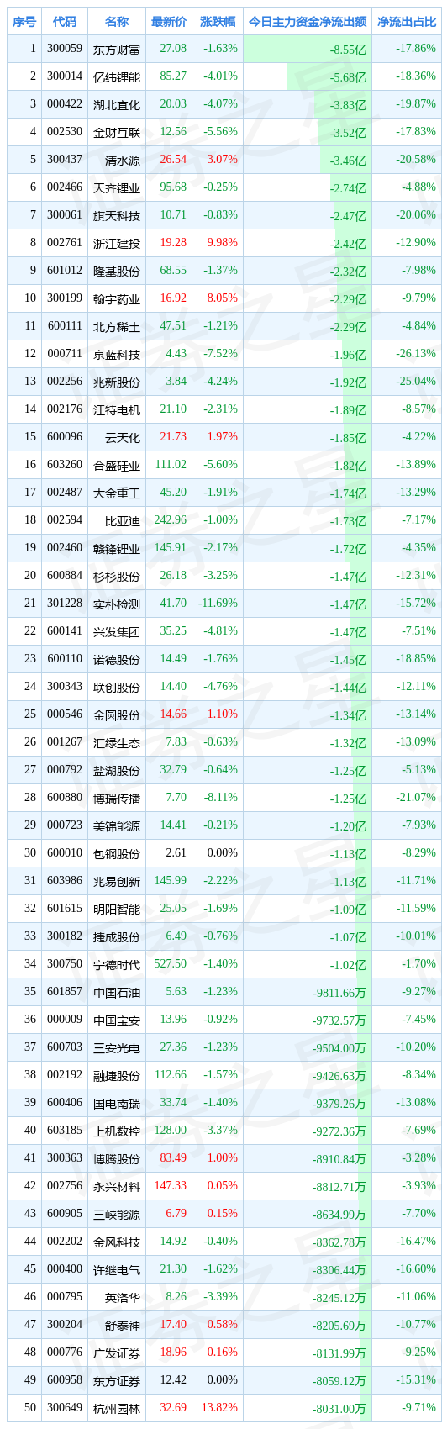Viewport: 442px width, 1429px height.
Task: Click the price 147.33 for 永兴材料
Action: [171, 1186]
